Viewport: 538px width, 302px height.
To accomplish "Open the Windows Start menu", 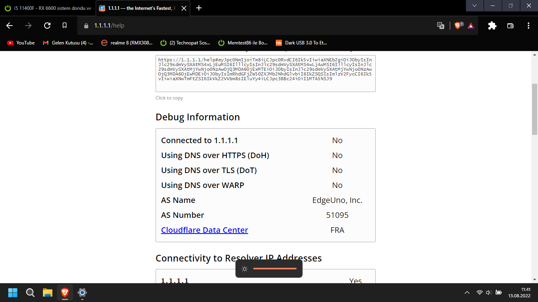I will pos(13,293).
